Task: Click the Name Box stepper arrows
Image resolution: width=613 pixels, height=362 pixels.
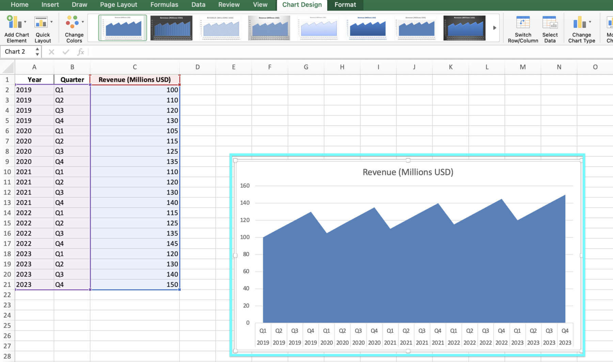Action: tap(37, 52)
